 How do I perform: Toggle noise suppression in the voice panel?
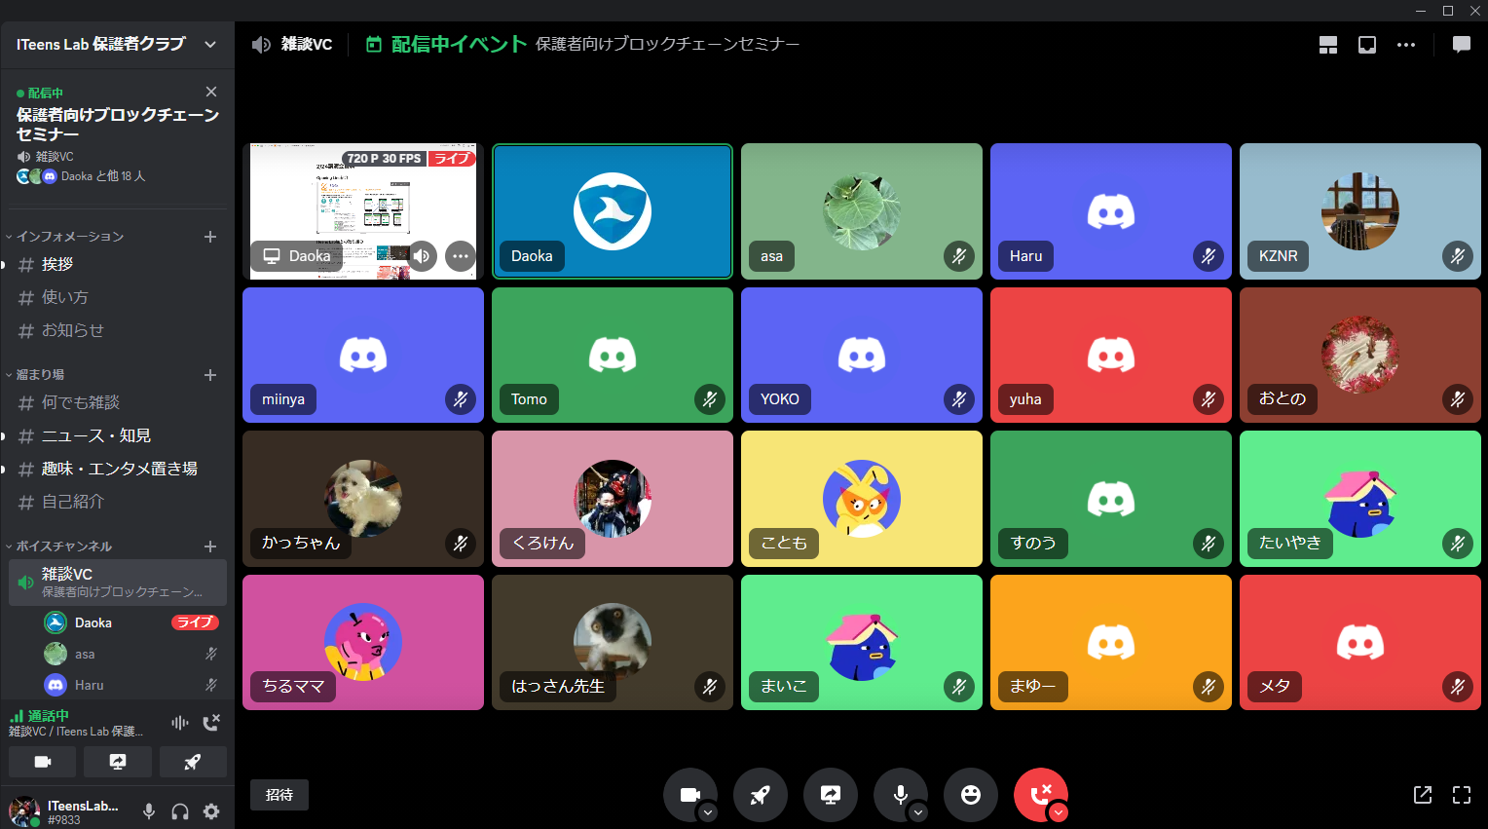[x=180, y=723]
